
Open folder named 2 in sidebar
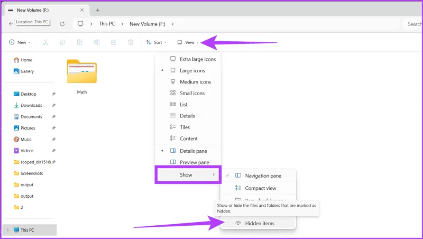19,207
